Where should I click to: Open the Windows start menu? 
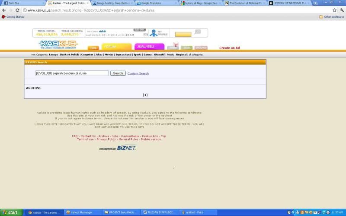12,213
